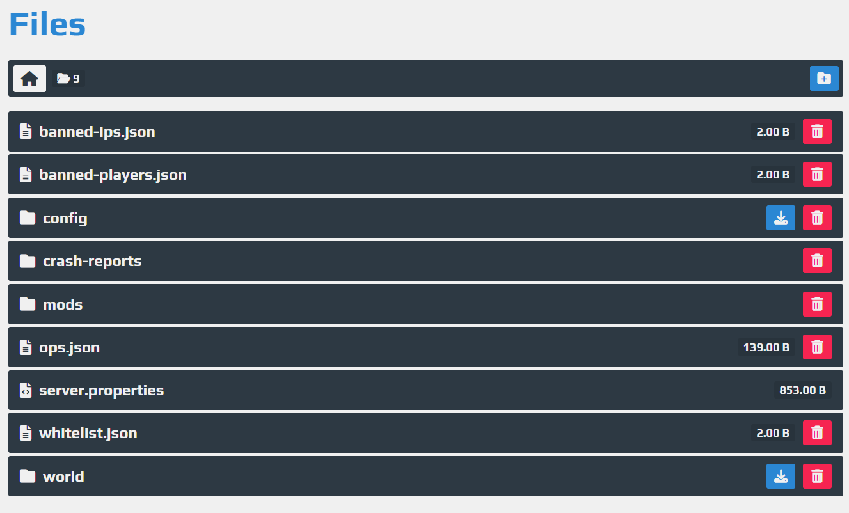Open the mods folder
The height and width of the screenshot is (513, 849).
point(63,304)
